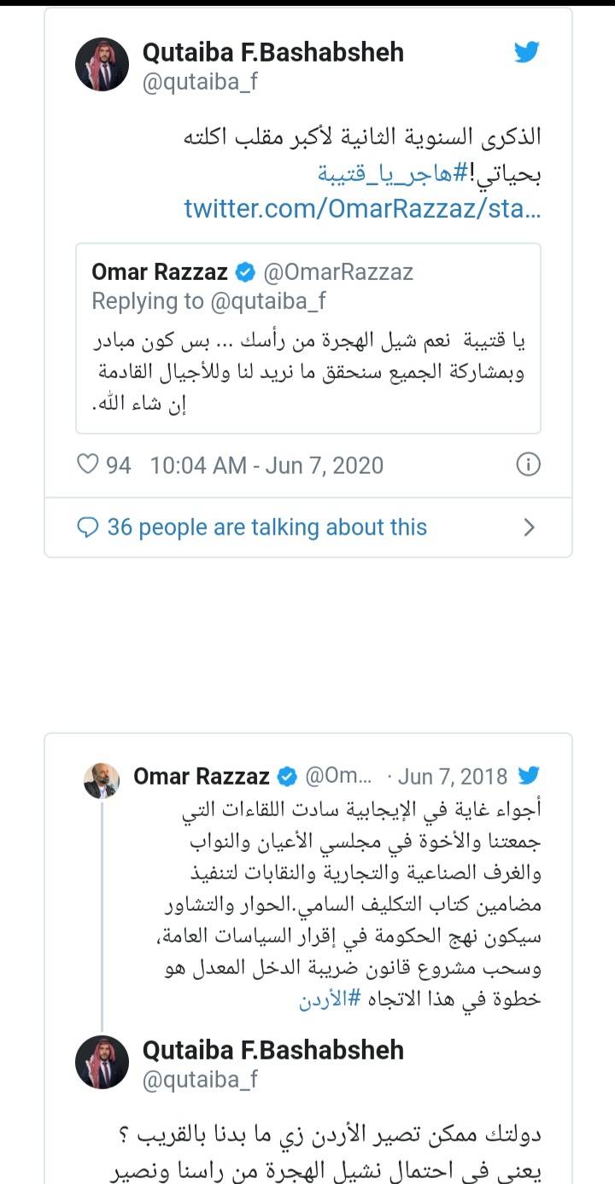The width and height of the screenshot is (615, 1184).
Task: Open the tweet info circle icon
Action: (529, 464)
